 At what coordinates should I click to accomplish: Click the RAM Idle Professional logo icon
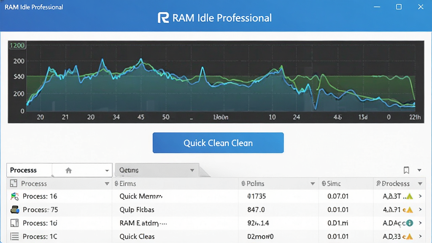(163, 18)
